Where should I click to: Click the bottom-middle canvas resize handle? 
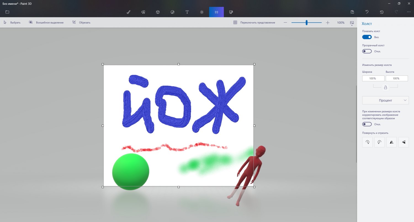[x=179, y=187]
